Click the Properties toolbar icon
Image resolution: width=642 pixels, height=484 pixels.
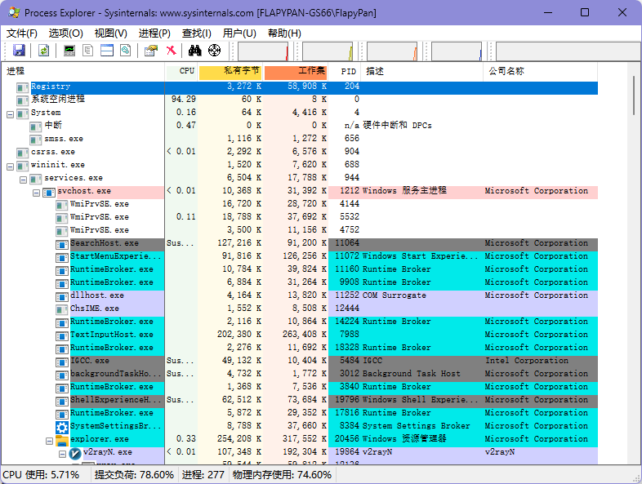150,51
